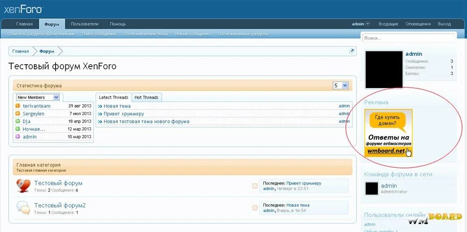Screen dimensions: 467x232
Task: Open the admin account dropdown arrow
Action: click(368, 24)
